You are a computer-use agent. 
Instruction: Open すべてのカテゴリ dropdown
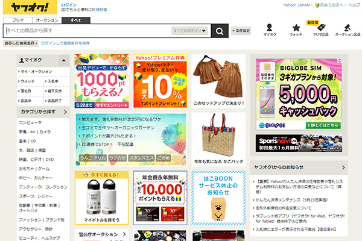tap(189, 31)
